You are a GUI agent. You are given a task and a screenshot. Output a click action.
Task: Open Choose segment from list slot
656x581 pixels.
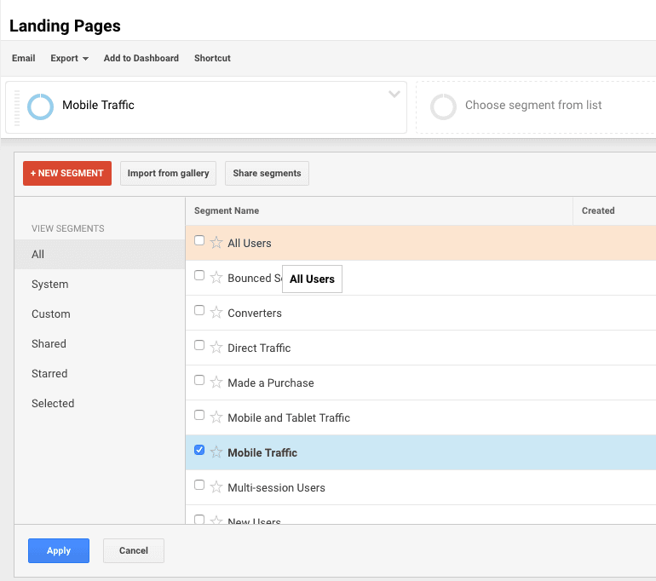[x=532, y=106]
